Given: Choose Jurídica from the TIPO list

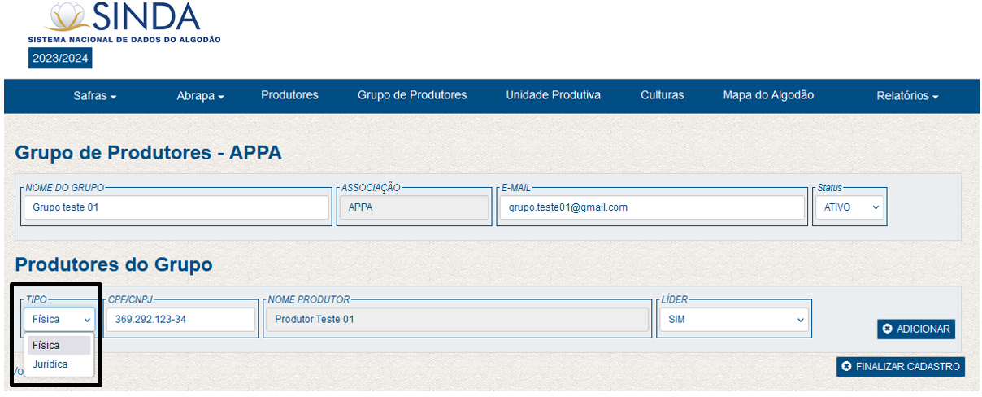Looking at the screenshot, I should [50, 364].
